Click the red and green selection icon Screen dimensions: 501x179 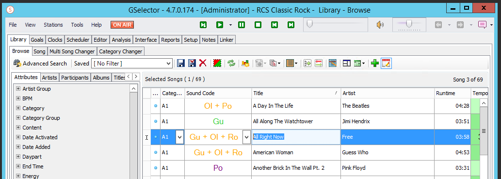(218, 63)
